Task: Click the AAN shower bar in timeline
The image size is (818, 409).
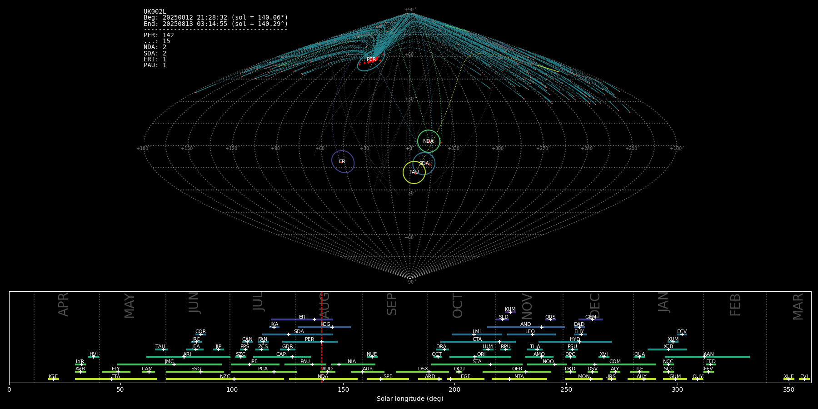Action: click(708, 357)
